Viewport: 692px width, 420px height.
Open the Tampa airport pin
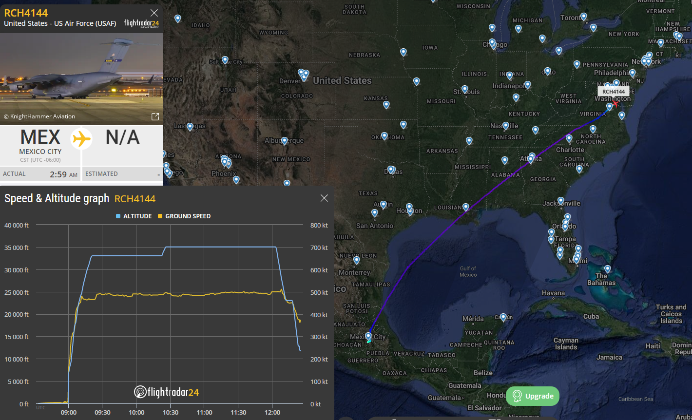(x=551, y=239)
